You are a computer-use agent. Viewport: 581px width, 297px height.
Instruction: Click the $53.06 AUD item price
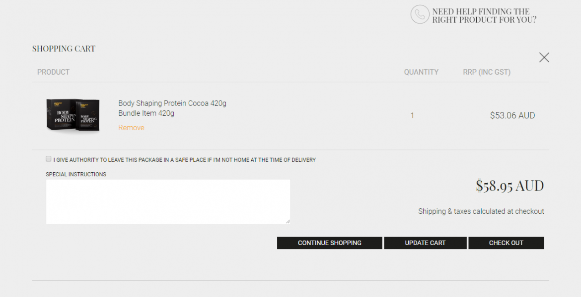click(x=512, y=116)
